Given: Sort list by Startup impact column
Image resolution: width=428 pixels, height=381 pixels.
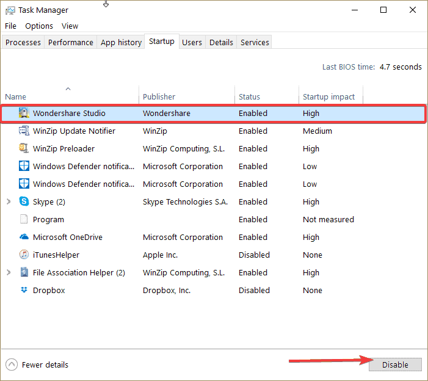Looking at the screenshot, I should 328,96.
